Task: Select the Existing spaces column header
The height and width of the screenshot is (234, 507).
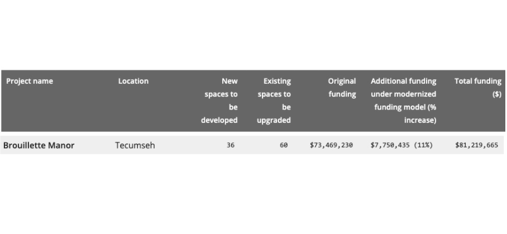Action: point(274,101)
